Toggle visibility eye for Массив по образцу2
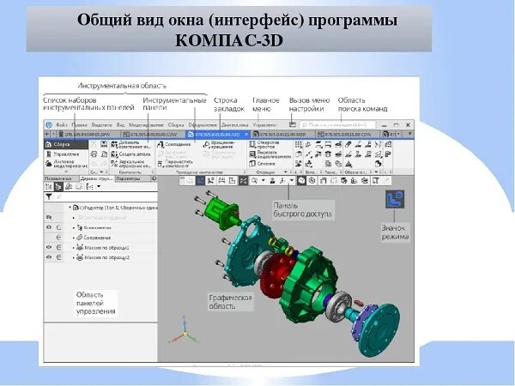515x386 pixels. 49,257
